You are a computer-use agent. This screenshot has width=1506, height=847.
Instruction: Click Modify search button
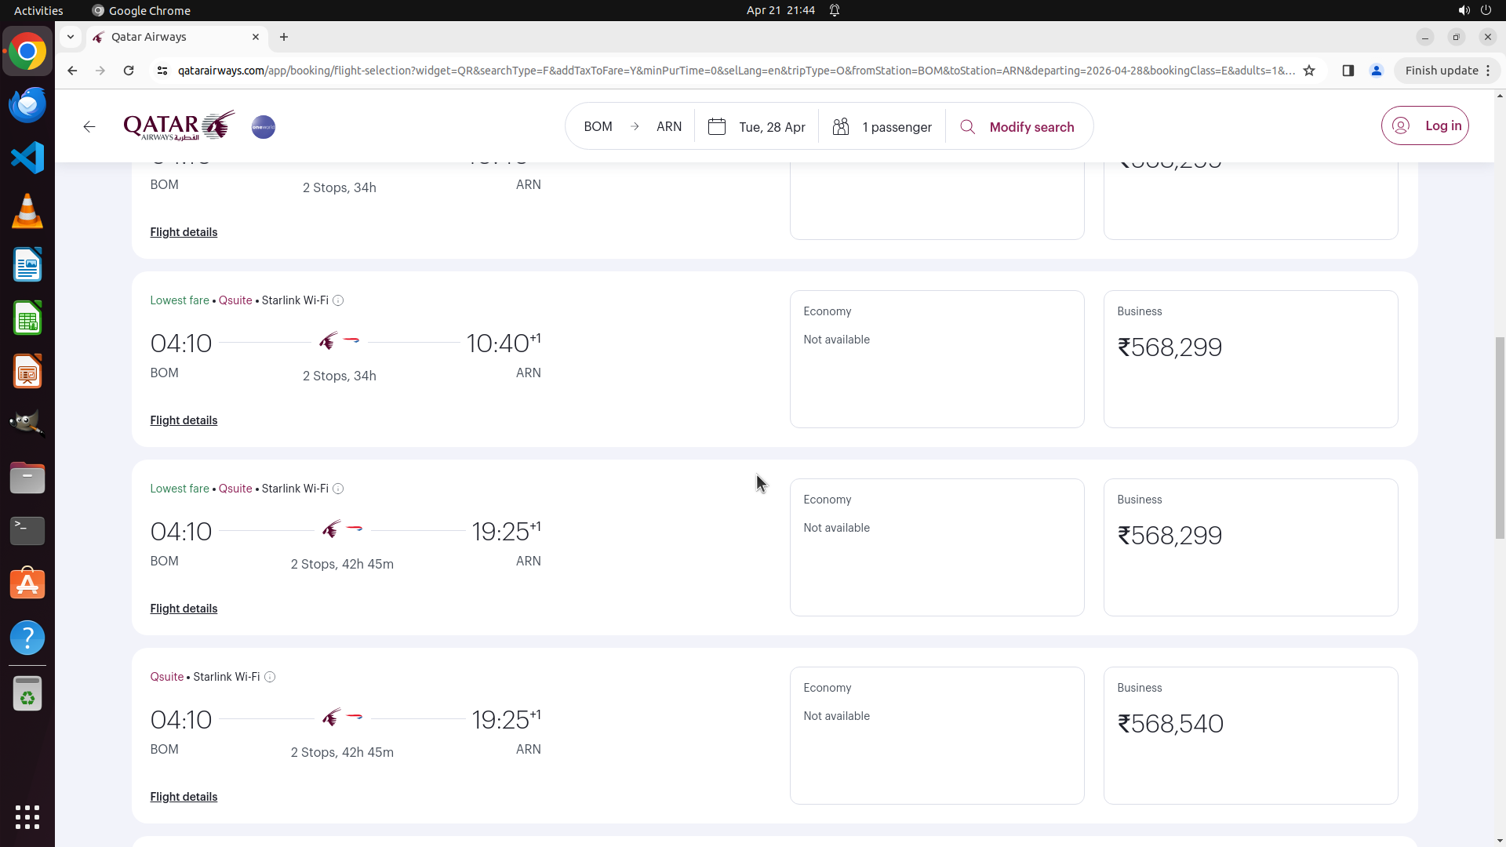pos(1031,127)
